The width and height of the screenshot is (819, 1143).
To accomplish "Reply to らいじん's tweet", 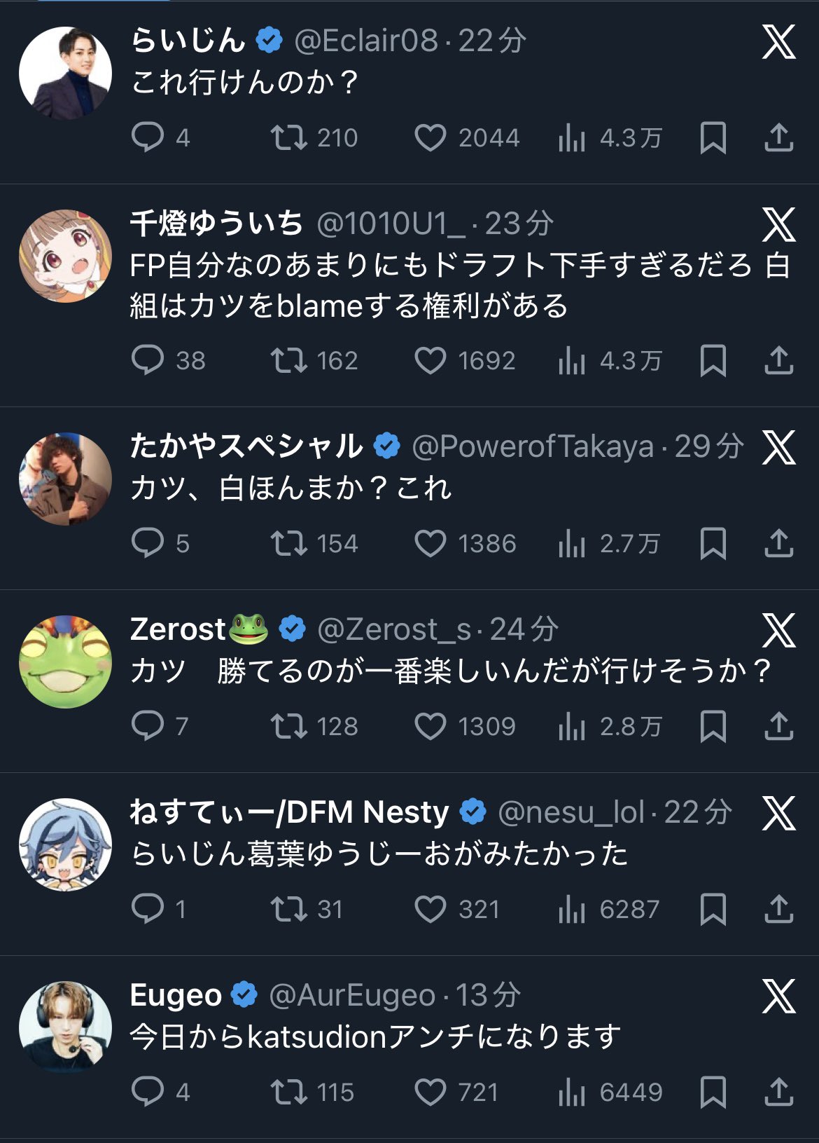I will click(147, 137).
